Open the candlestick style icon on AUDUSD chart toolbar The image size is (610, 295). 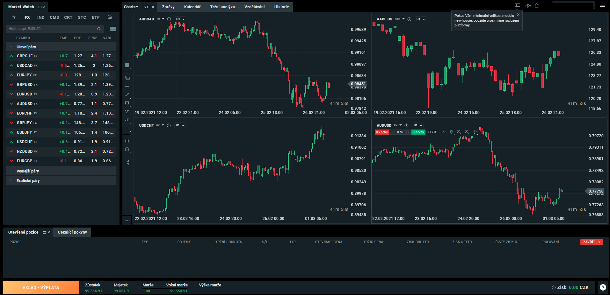[x=451, y=132]
